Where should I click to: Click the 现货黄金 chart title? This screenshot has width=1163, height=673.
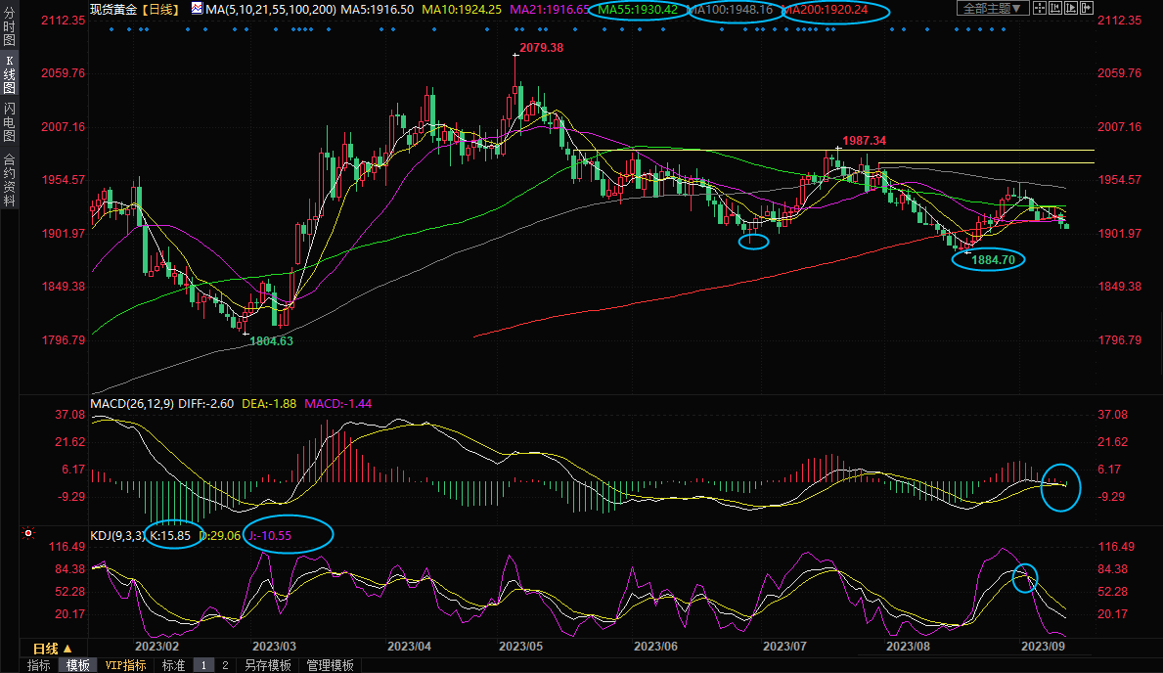tap(113, 9)
